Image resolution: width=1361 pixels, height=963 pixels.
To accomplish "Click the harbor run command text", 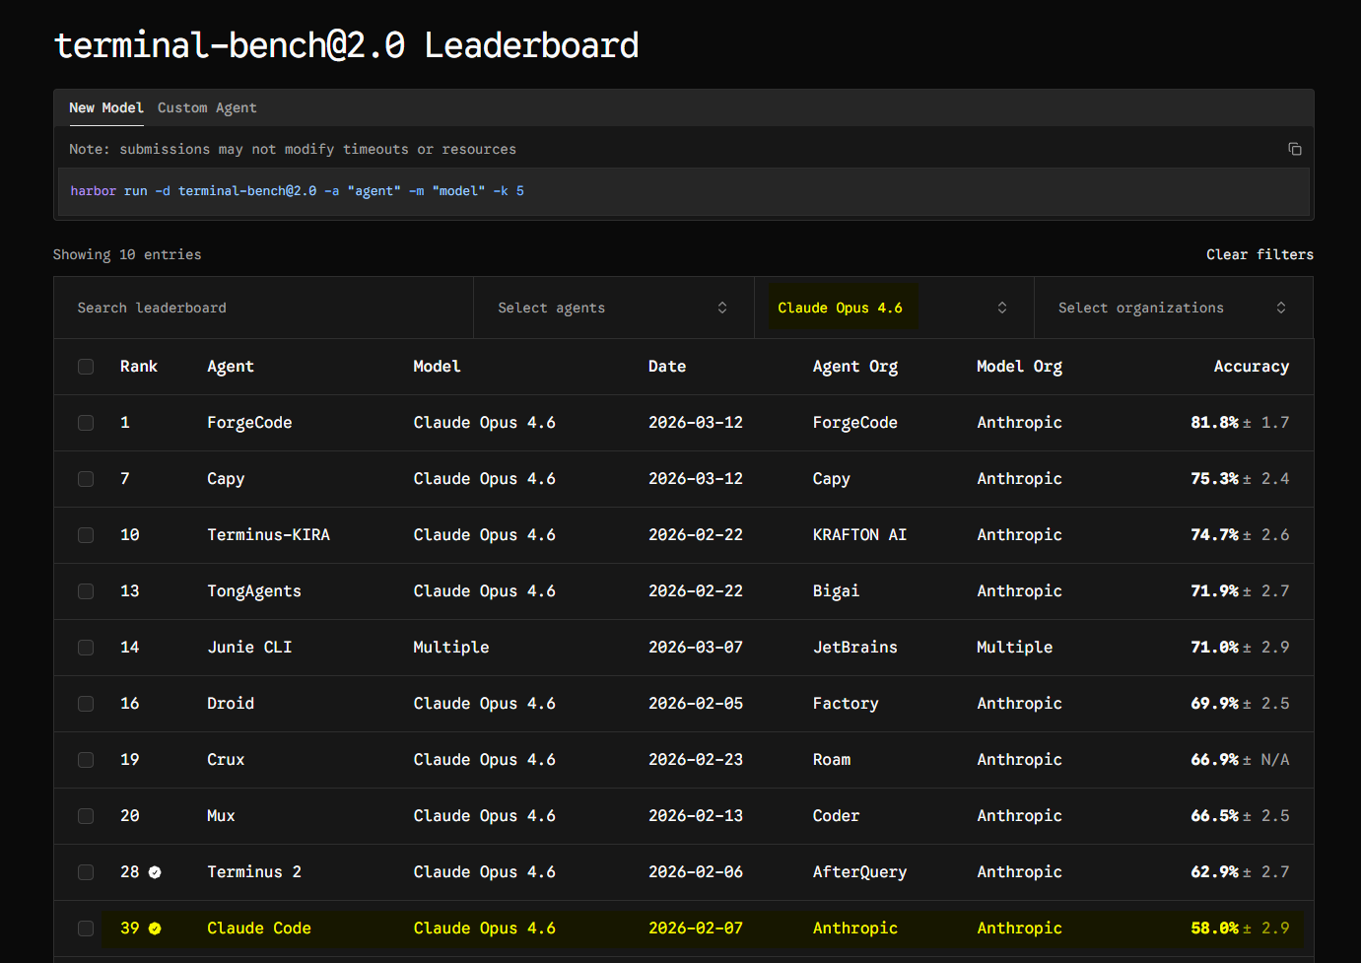I will [298, 191].
